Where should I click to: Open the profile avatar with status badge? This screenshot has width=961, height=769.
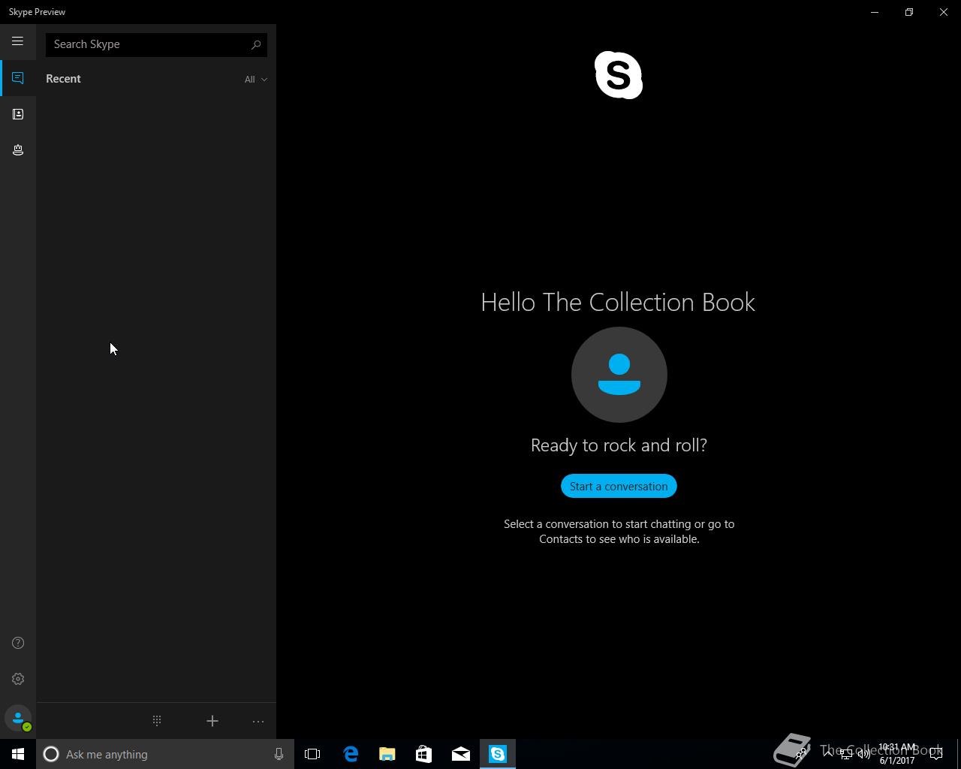[18, 719]
